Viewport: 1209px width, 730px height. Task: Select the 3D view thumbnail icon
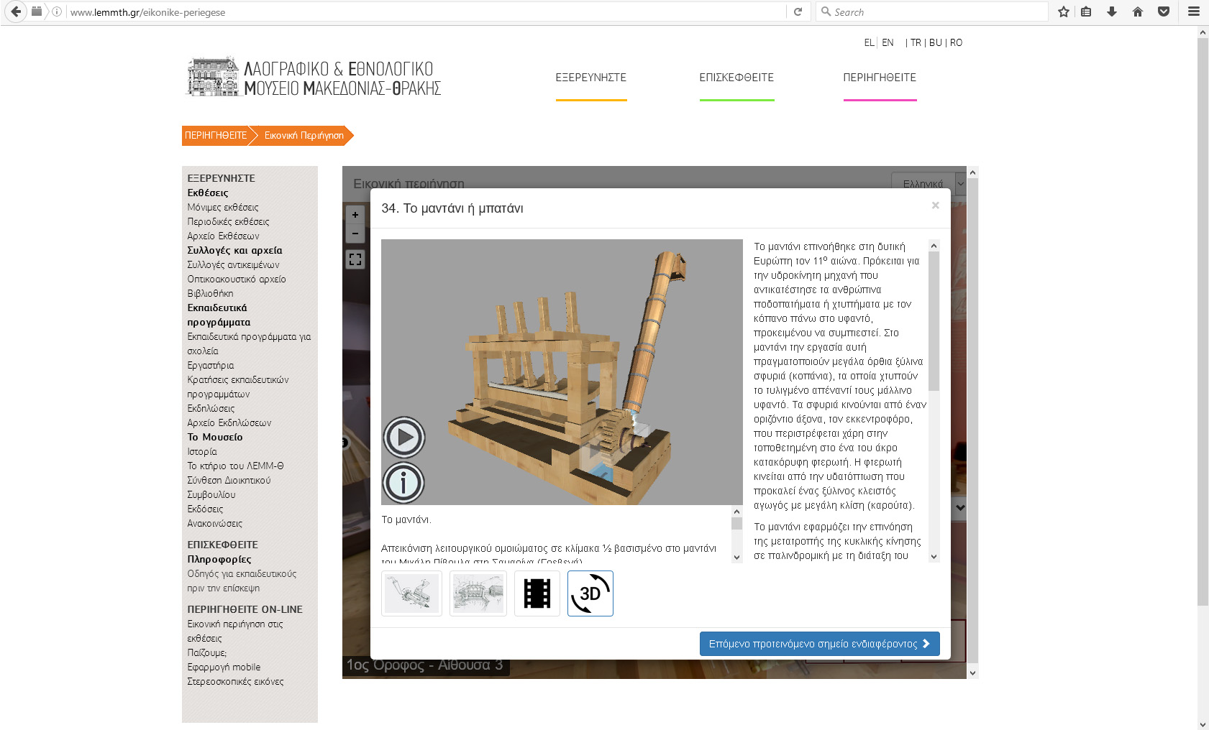point(590,593)
